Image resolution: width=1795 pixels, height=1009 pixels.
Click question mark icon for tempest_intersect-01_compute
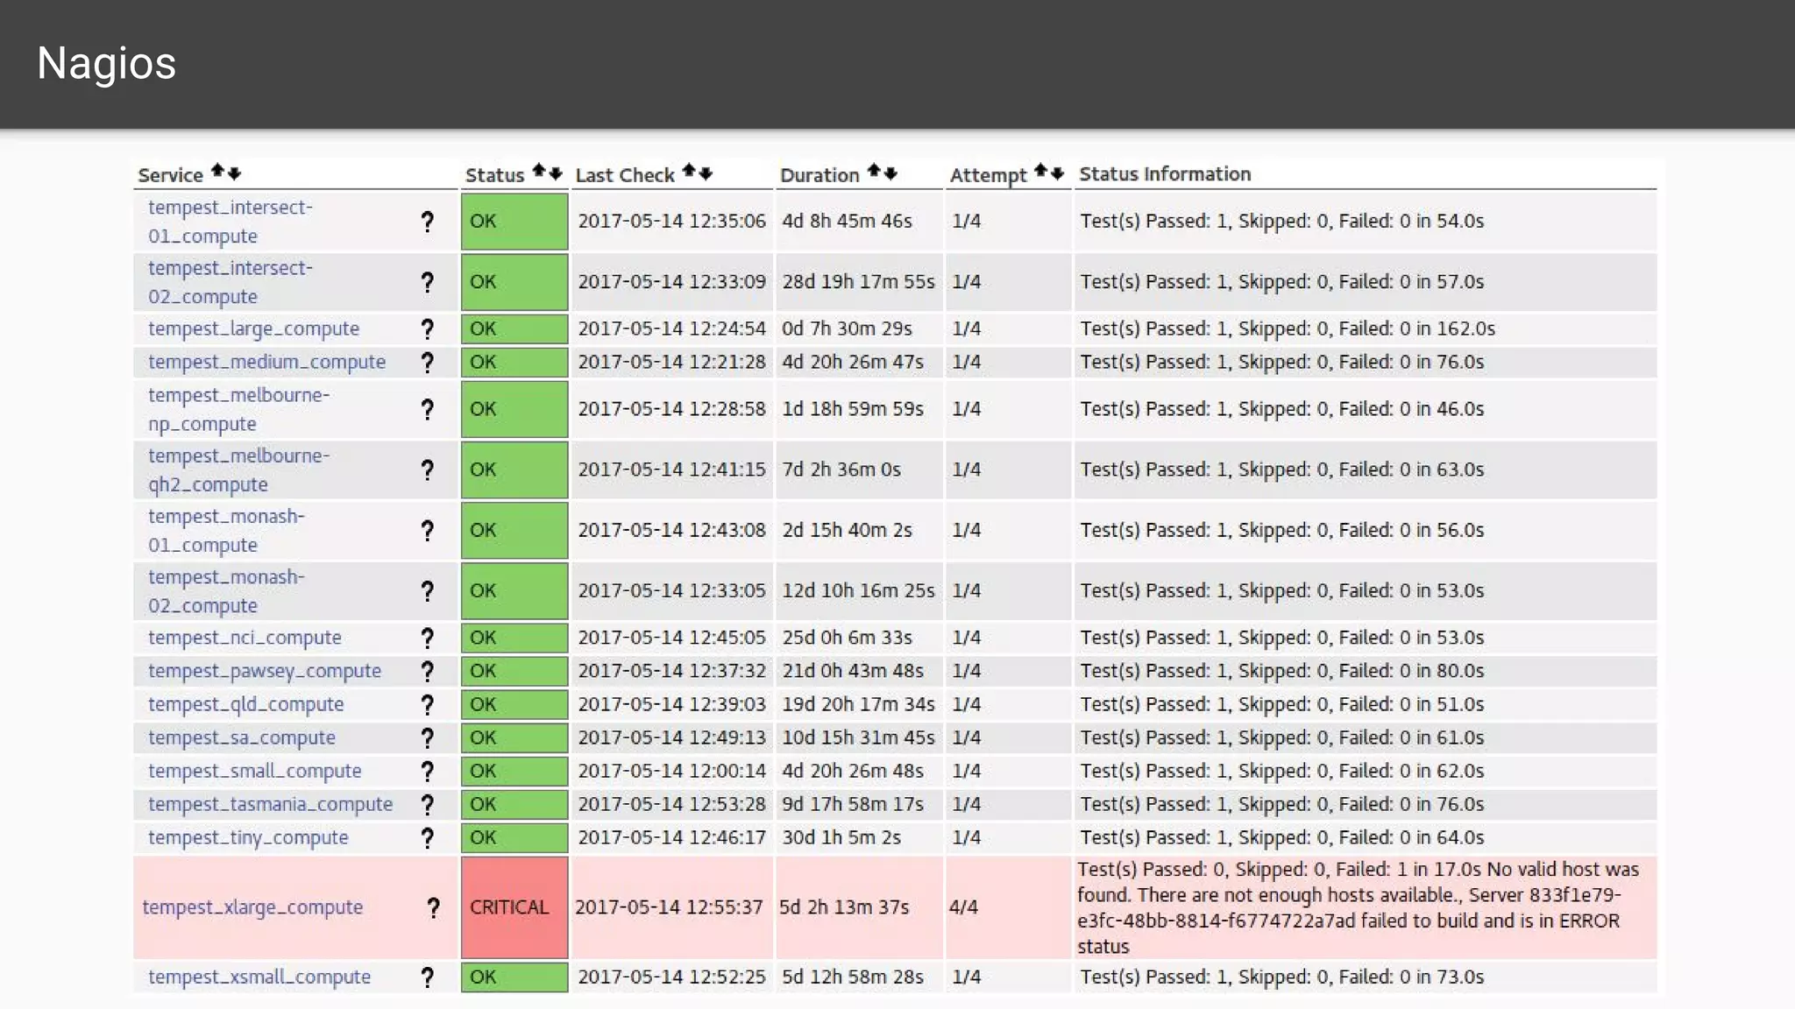(427, 222)
